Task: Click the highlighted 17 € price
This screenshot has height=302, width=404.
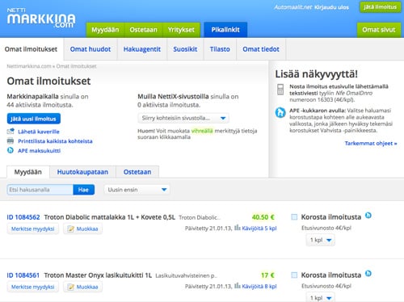Action: [x=267, y=275]
